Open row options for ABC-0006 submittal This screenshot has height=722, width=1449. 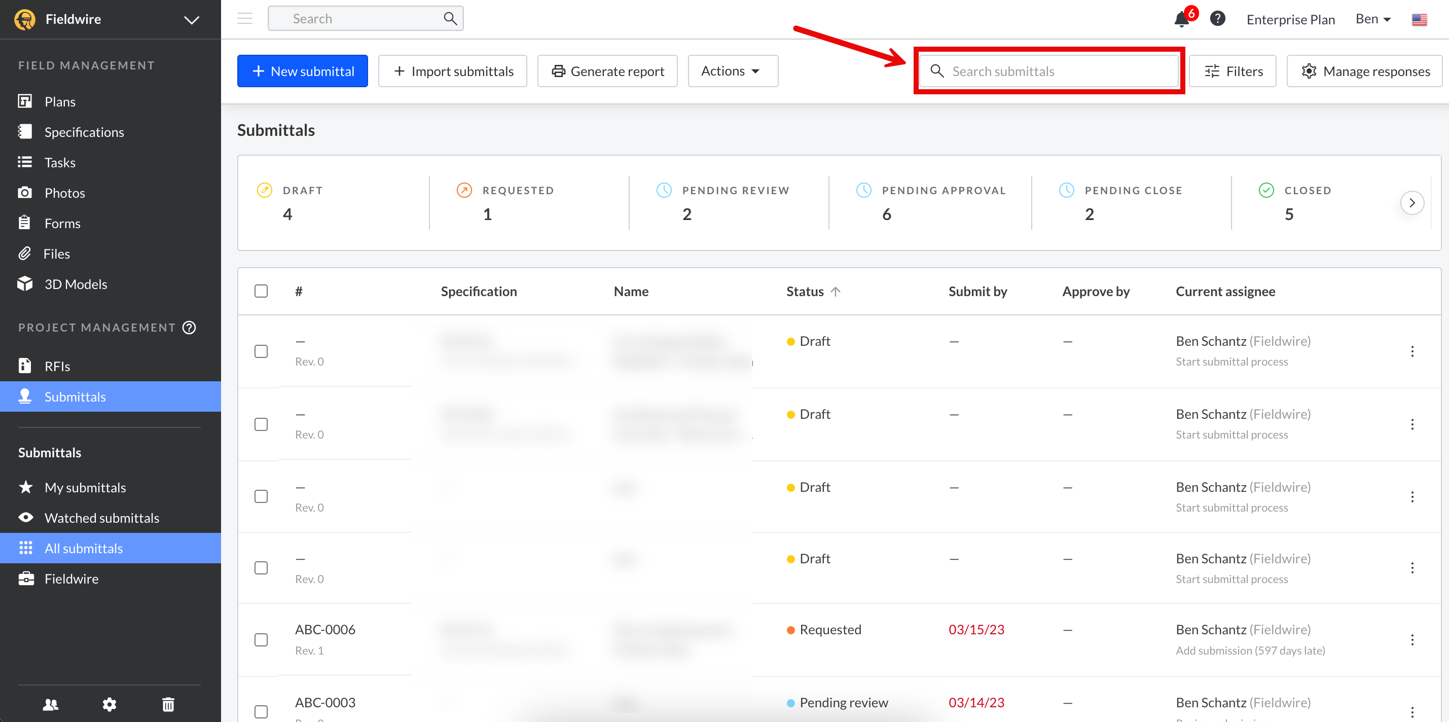[x=1412, y=640]
